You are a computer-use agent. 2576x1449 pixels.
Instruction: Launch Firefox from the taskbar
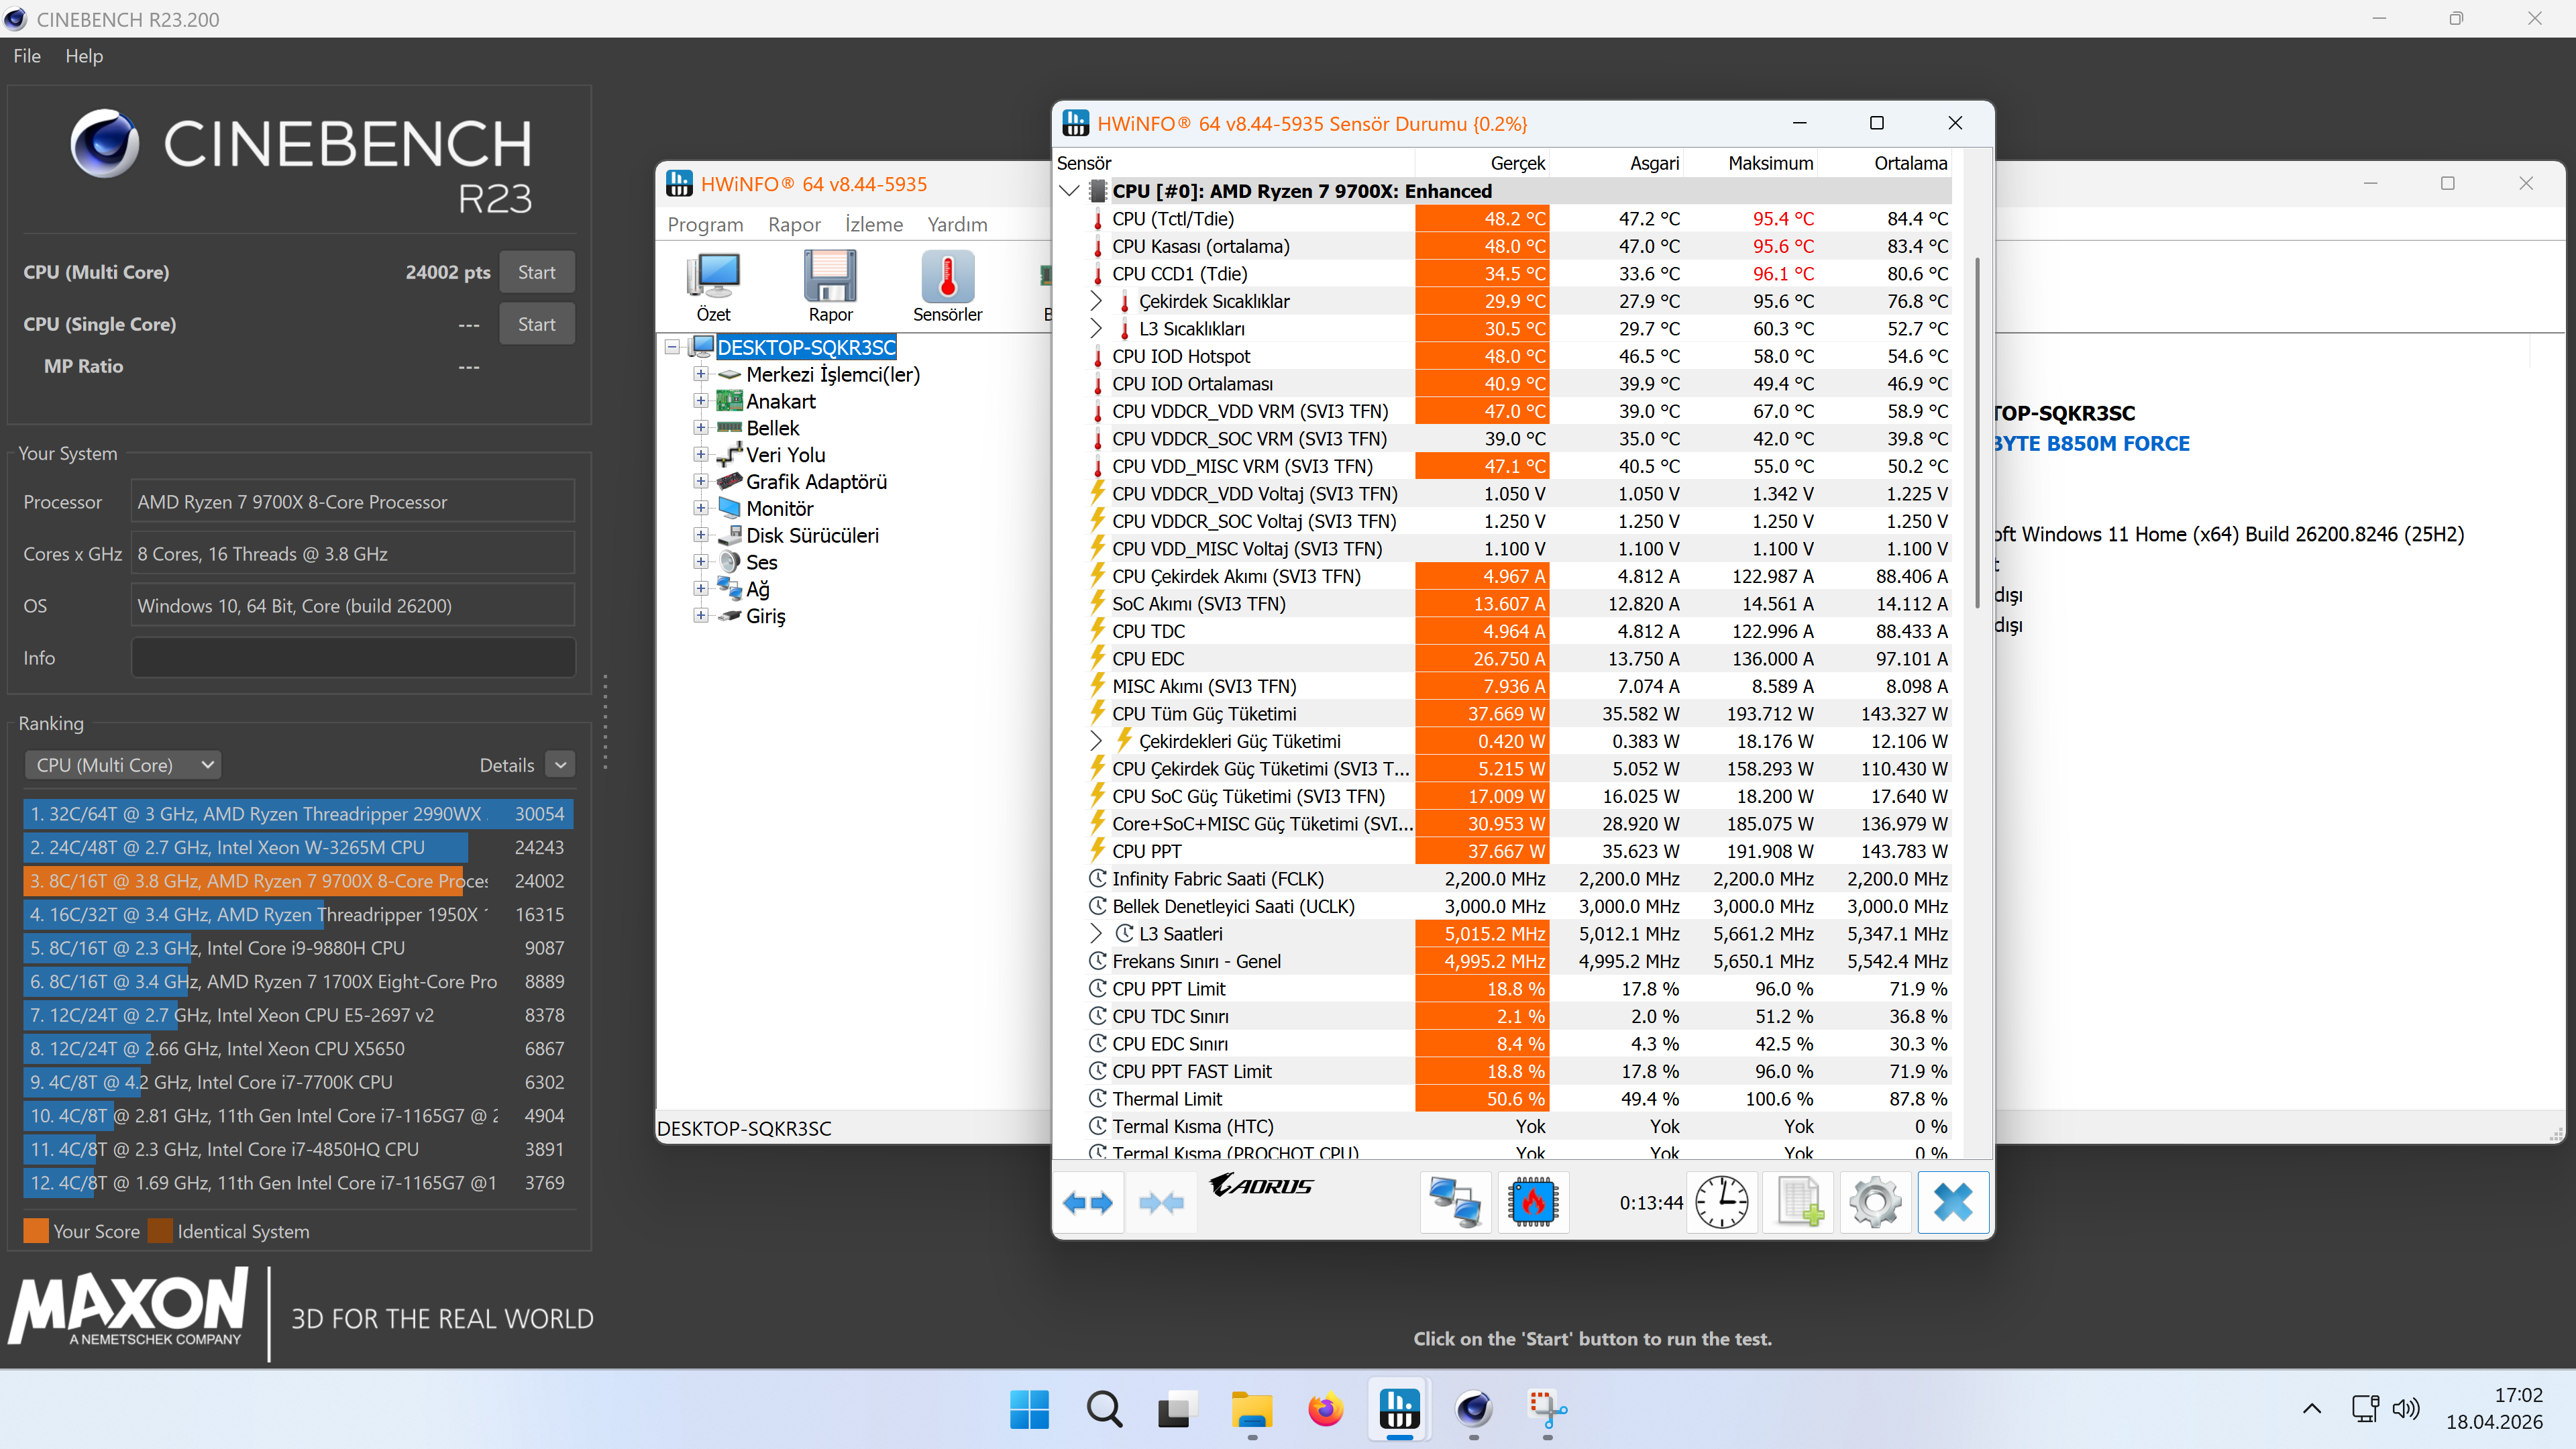tap(1326, 1410)
